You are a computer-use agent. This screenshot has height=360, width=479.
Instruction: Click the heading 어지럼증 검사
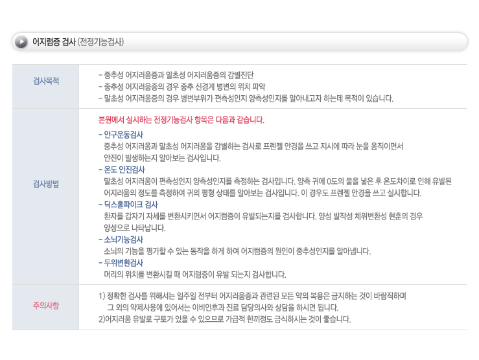tap(54, 42)
